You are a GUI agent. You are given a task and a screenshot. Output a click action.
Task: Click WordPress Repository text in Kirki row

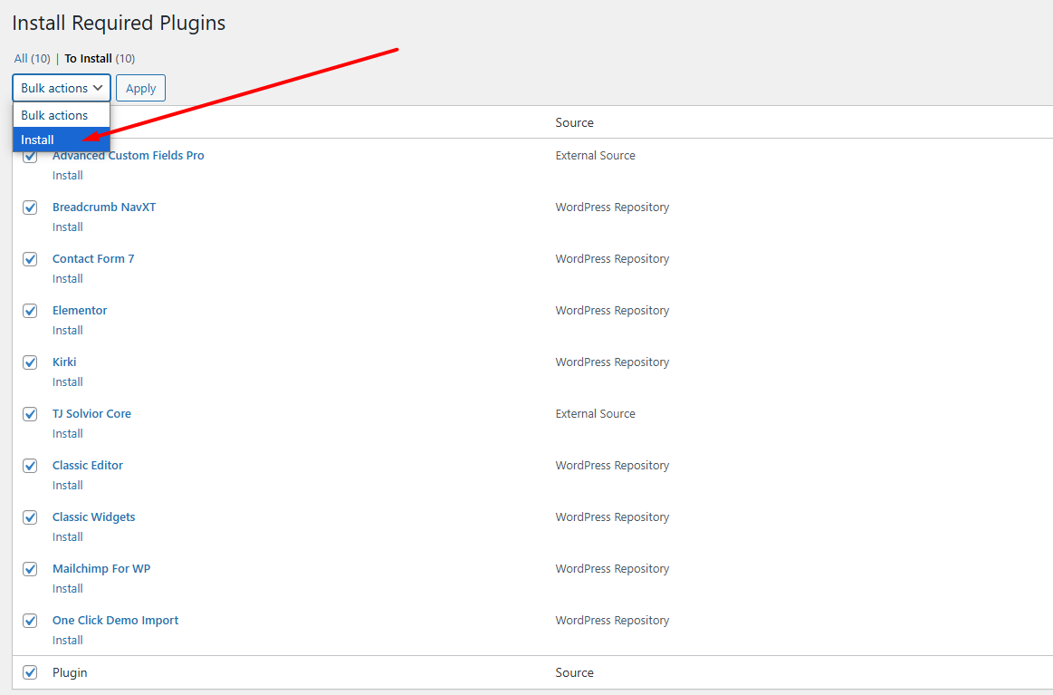612,362
